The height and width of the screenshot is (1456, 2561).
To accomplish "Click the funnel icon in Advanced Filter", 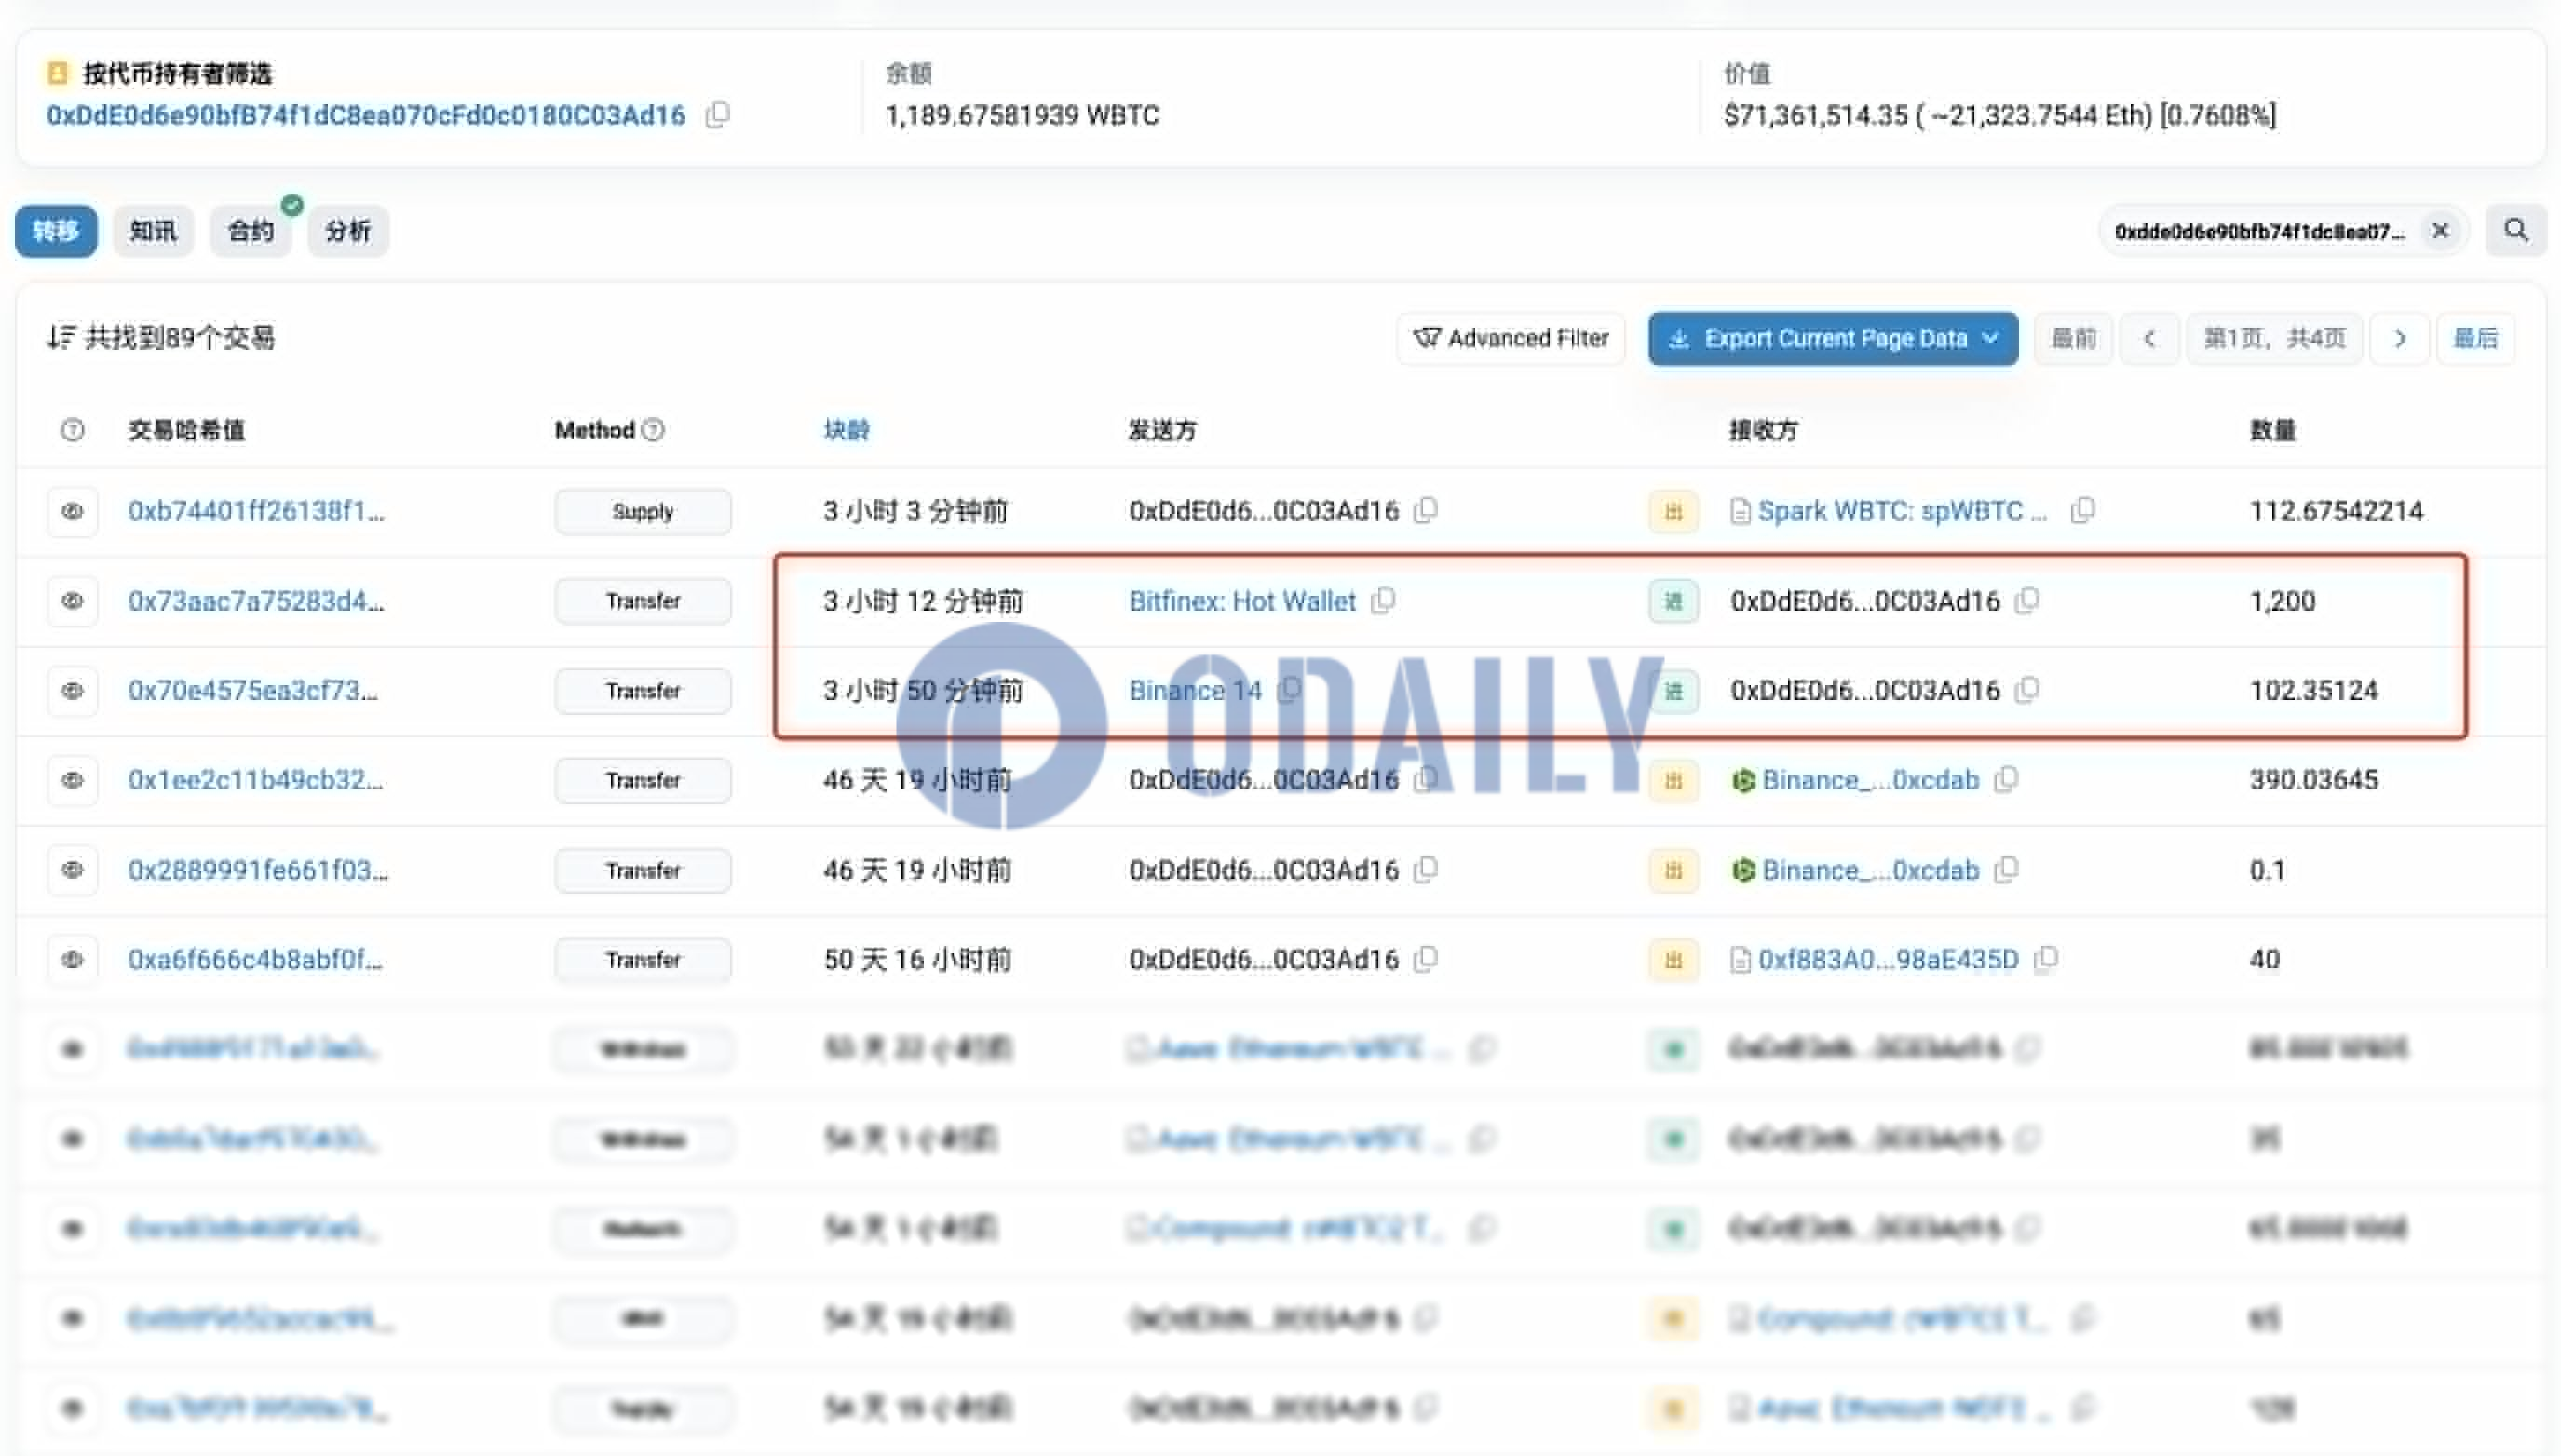I will [x=1428, y=338].
